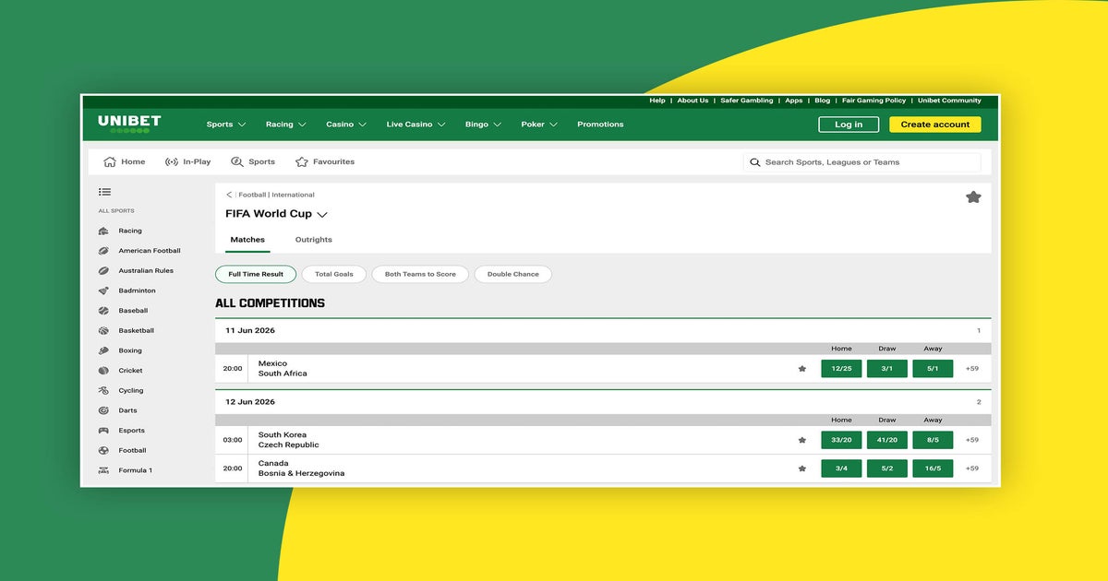
Task: Open the Favourites star icon
Action: [302, 161]
